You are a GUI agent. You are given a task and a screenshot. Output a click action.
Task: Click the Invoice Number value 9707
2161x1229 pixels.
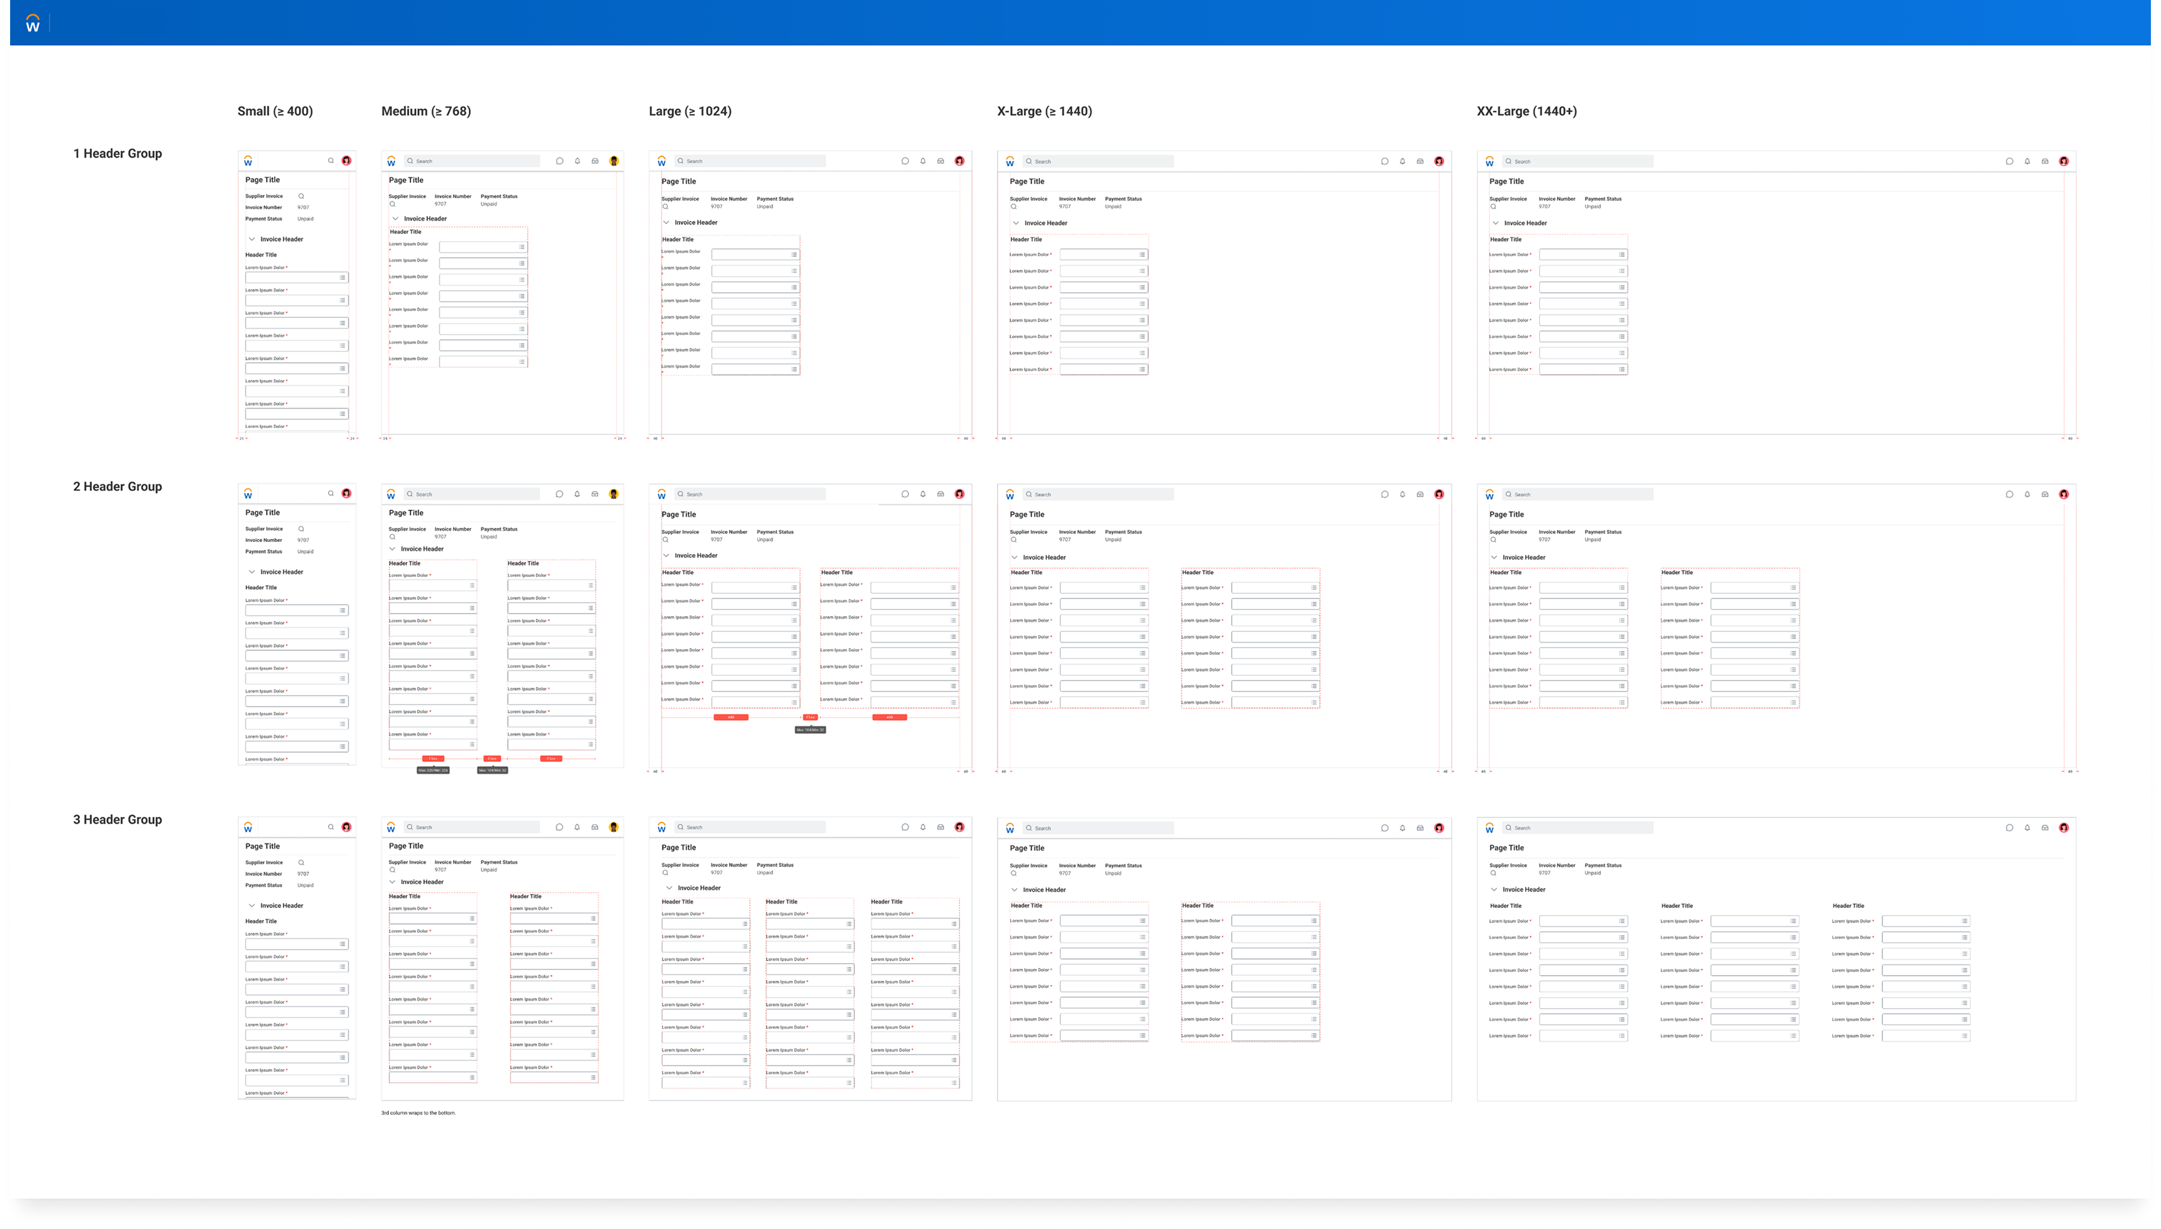(303, 207)
